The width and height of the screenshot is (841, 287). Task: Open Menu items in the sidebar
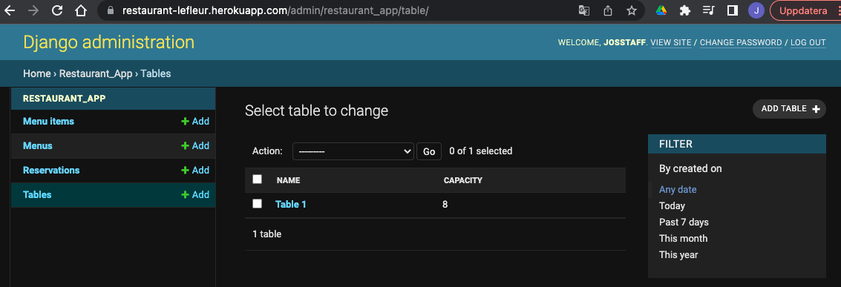[48, 122]
